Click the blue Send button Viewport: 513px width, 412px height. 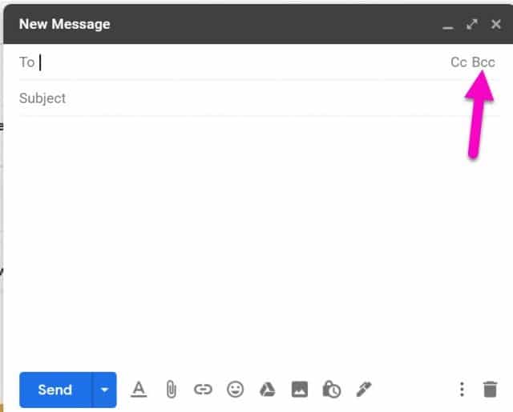[x=55, y=390]
